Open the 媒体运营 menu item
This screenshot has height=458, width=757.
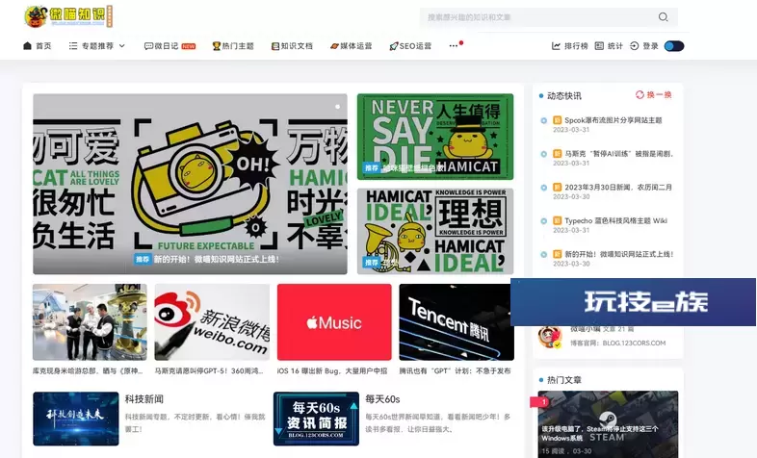pos(355,46)
